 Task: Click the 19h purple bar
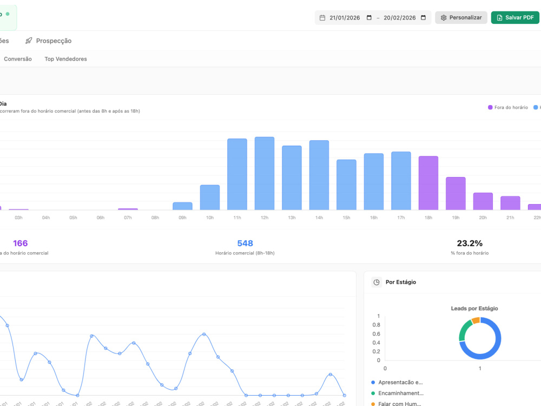pyautogui.click(x=456, y=193)
